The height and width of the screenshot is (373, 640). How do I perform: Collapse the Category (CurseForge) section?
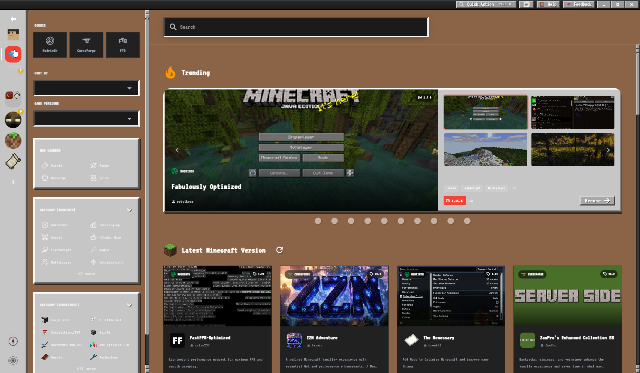[130, 305]
